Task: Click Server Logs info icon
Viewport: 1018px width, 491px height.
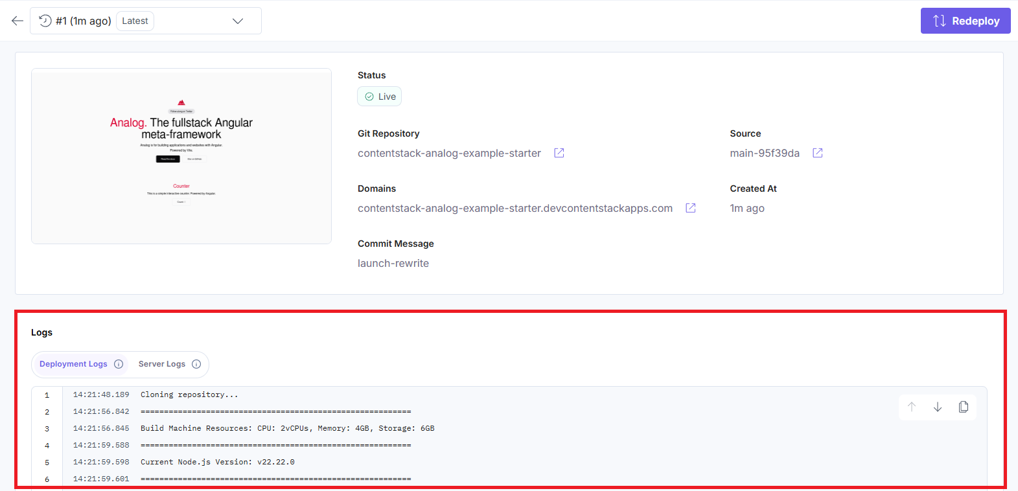Action: pyautogui.click(x=196, y=364)
